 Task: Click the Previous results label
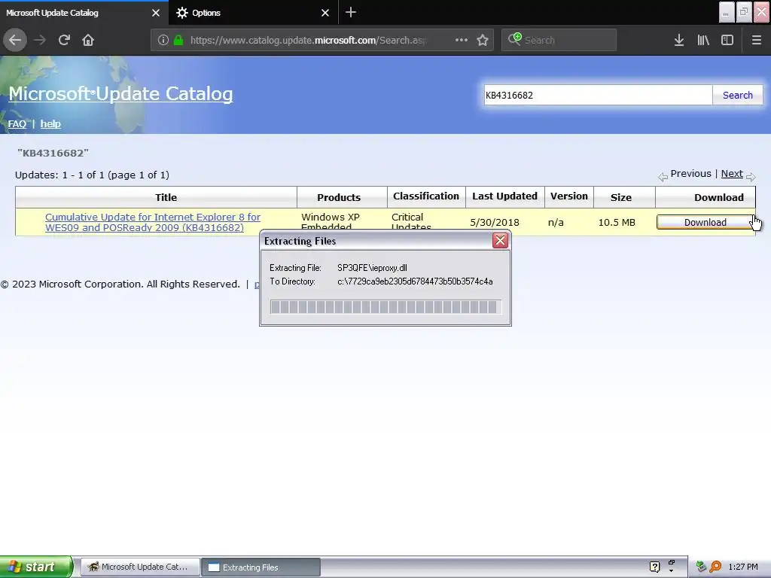tap(690, 174)
